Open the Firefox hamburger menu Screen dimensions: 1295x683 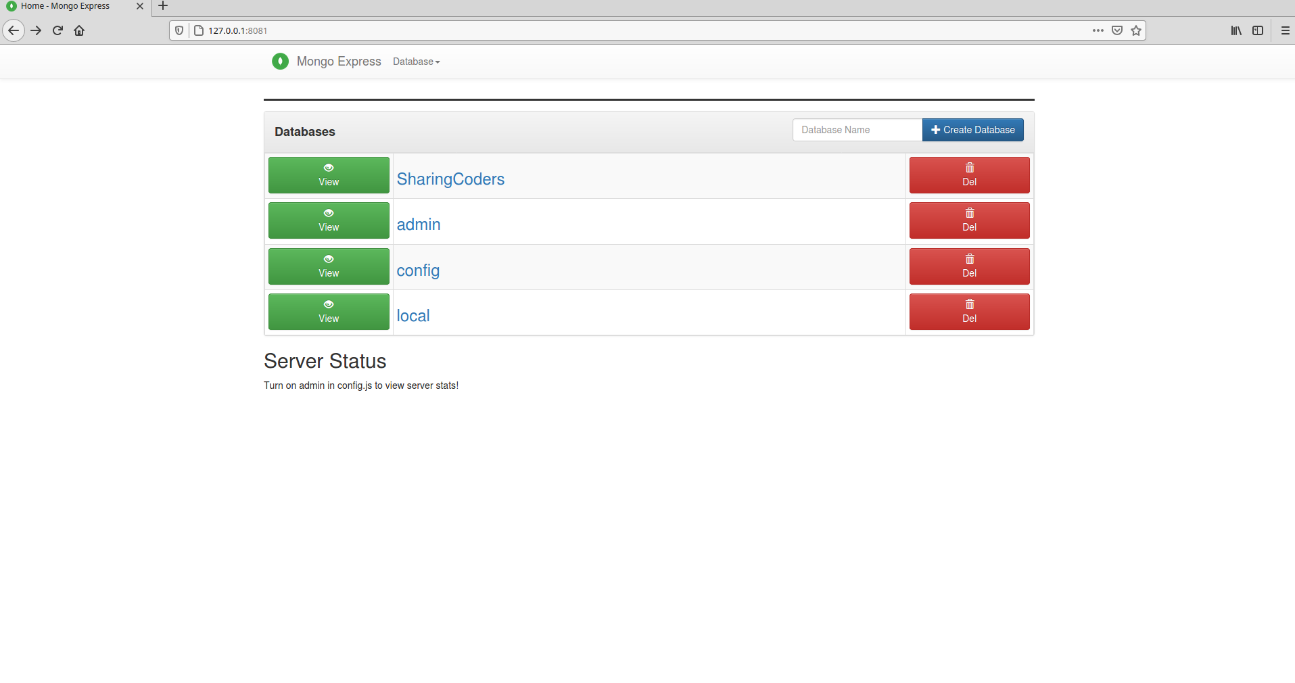[1286, 30]
